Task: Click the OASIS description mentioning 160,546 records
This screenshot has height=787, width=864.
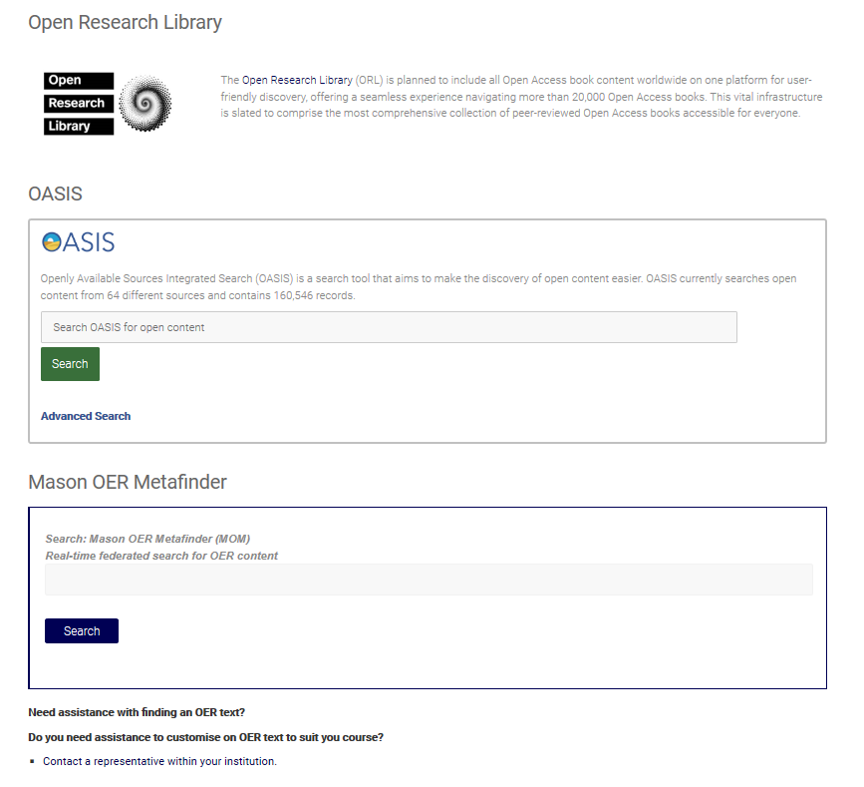Action: (x=419, y=287)
